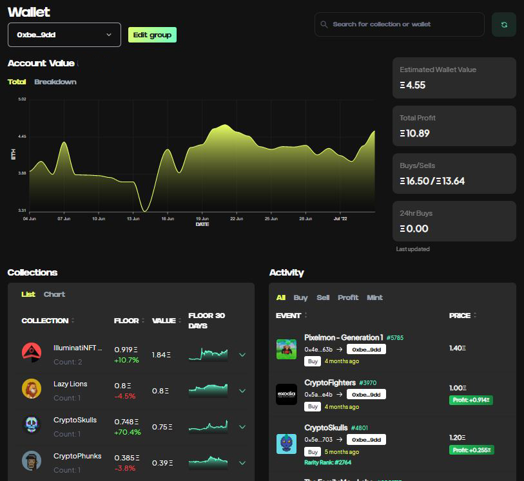This screenshot has height=481, width=524.
Task: Click the green refresh icon
Action: pyautogui.click(x=503, y=24)
